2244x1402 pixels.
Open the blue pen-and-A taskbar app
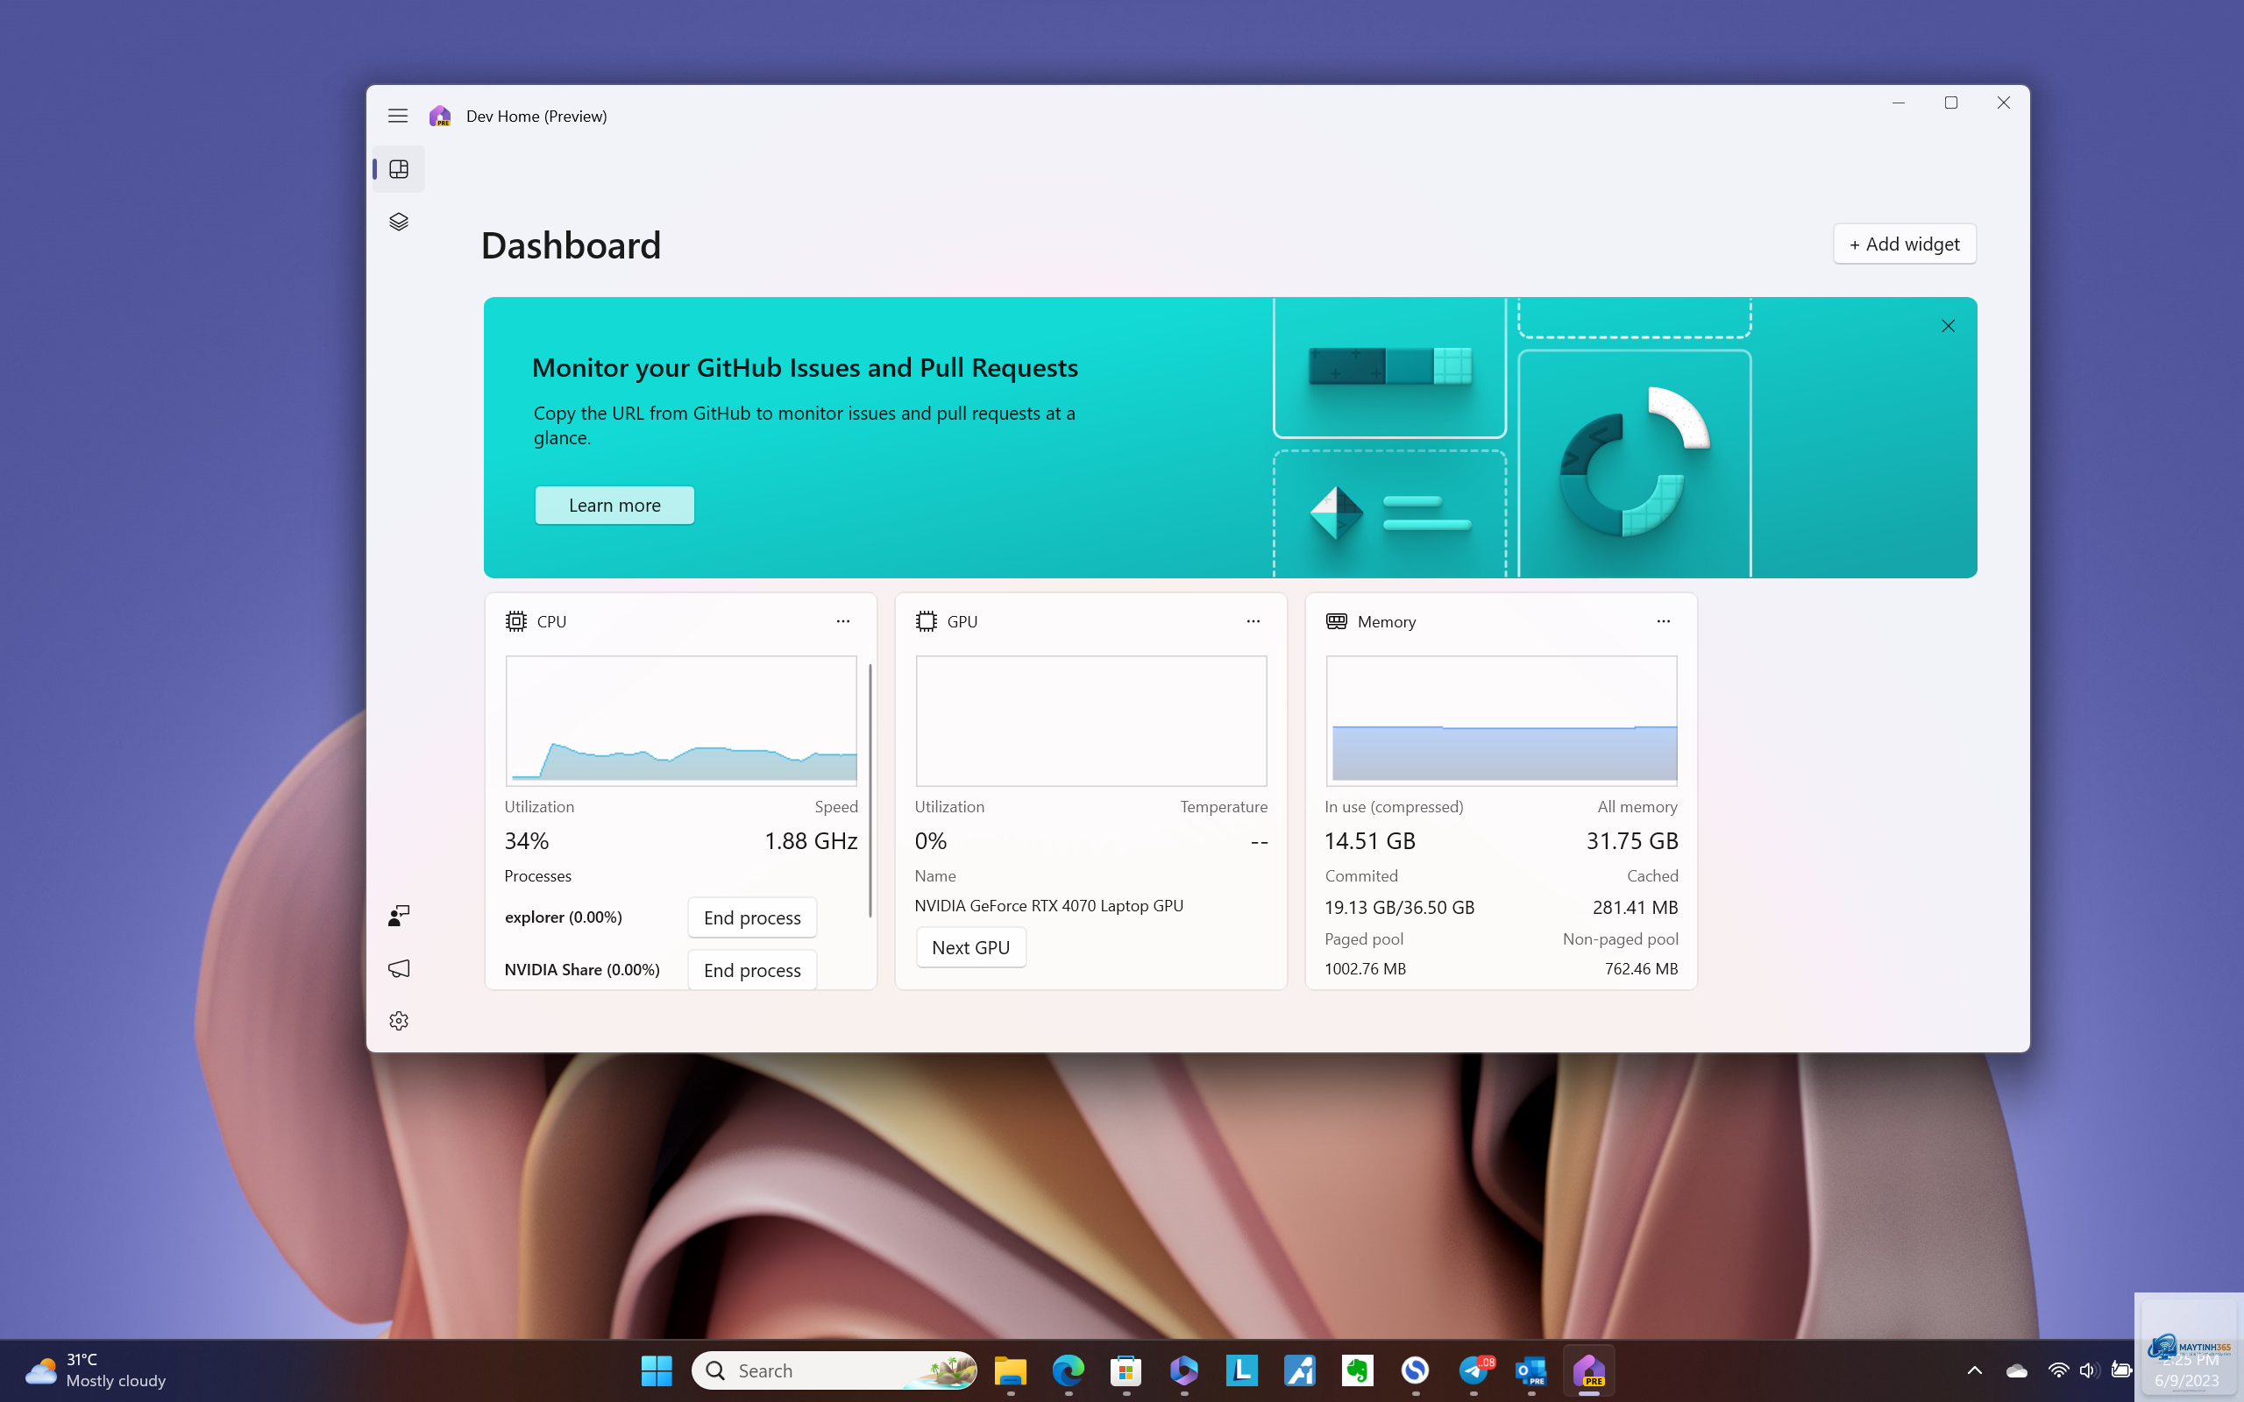click(x=1300, y=1370)
